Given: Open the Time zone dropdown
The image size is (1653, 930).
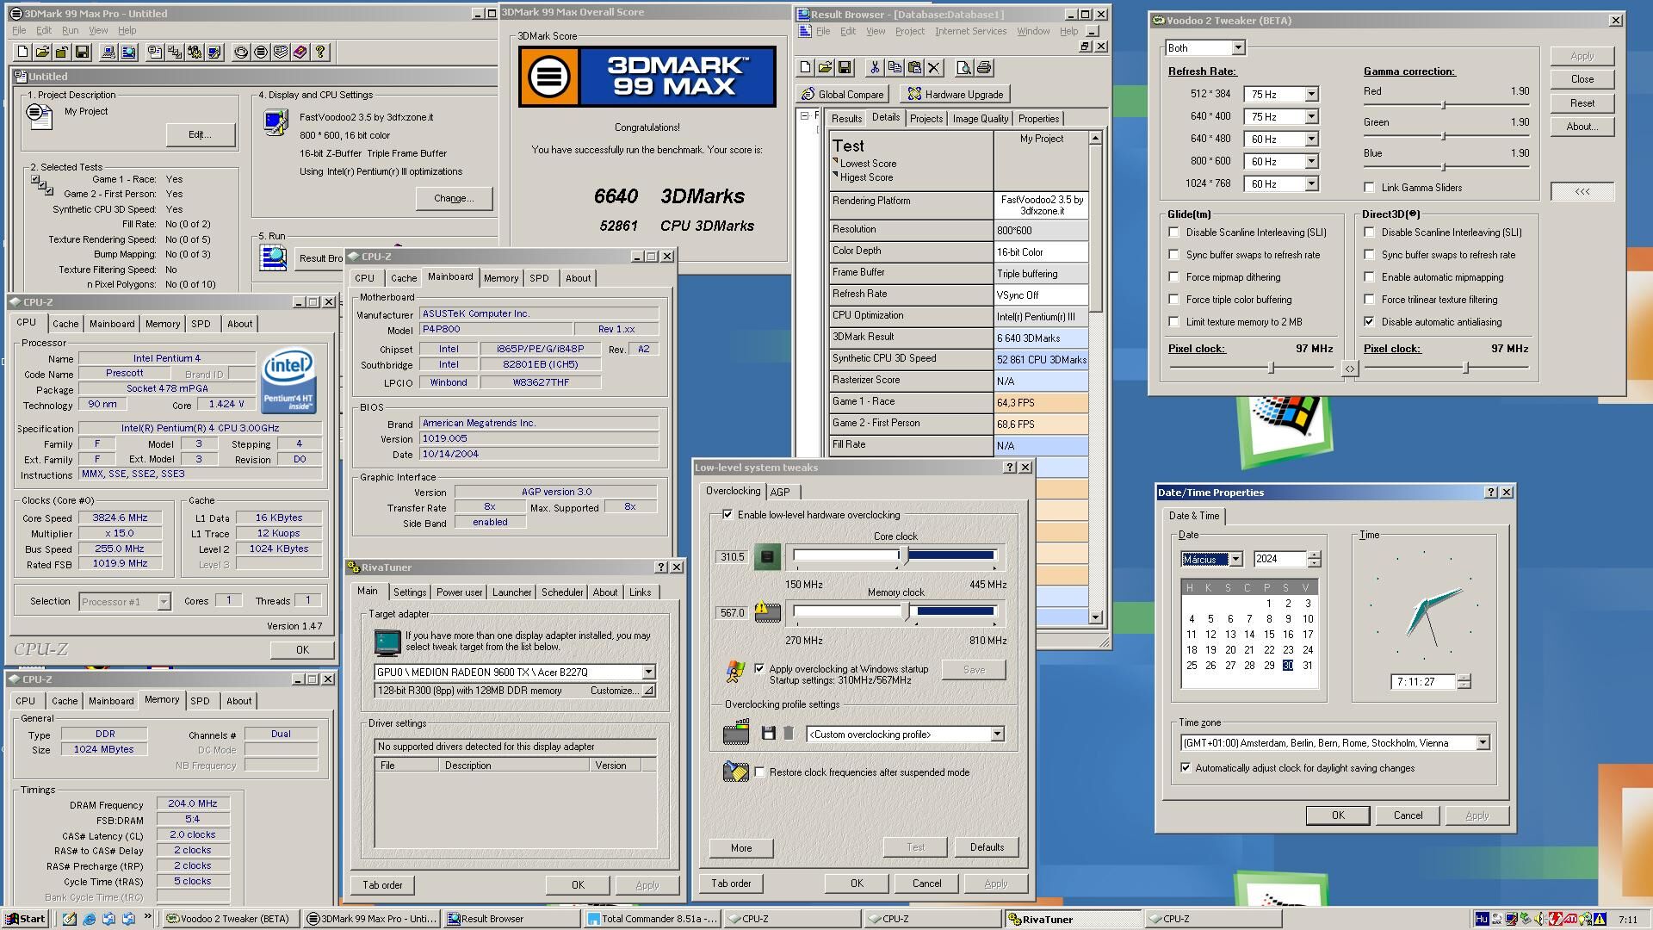Looking at the screenshot, I should click(1483, 742).
